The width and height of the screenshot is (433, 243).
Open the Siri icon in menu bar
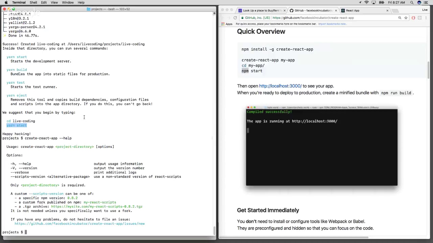tap(419, 2)
